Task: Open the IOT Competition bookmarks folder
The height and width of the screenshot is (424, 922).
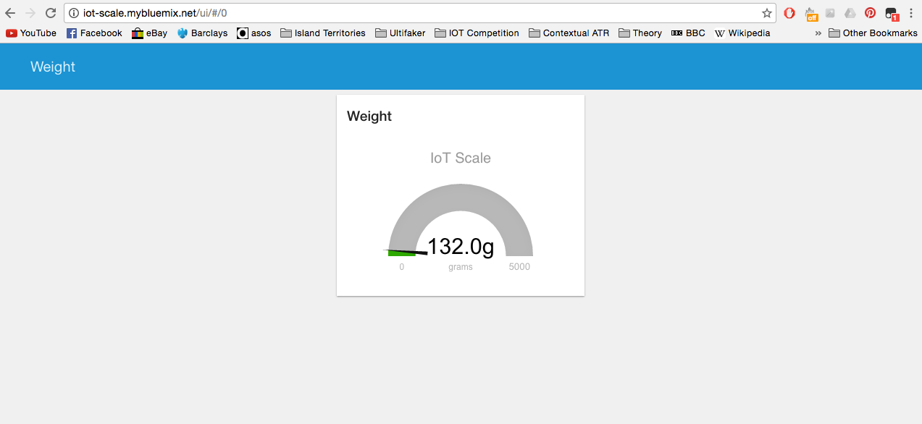Action: click(477, 33)
